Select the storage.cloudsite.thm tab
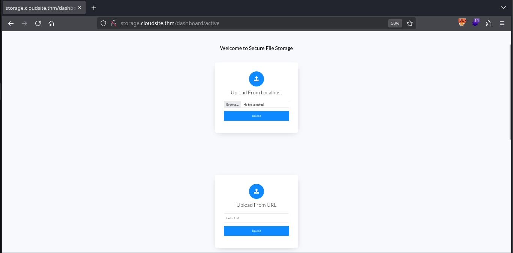513x253 pixels. pos(41,8)
